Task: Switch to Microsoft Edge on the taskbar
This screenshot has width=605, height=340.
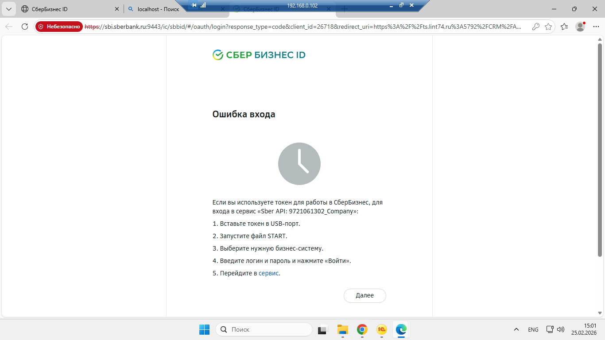Action: tap(401, 329)
